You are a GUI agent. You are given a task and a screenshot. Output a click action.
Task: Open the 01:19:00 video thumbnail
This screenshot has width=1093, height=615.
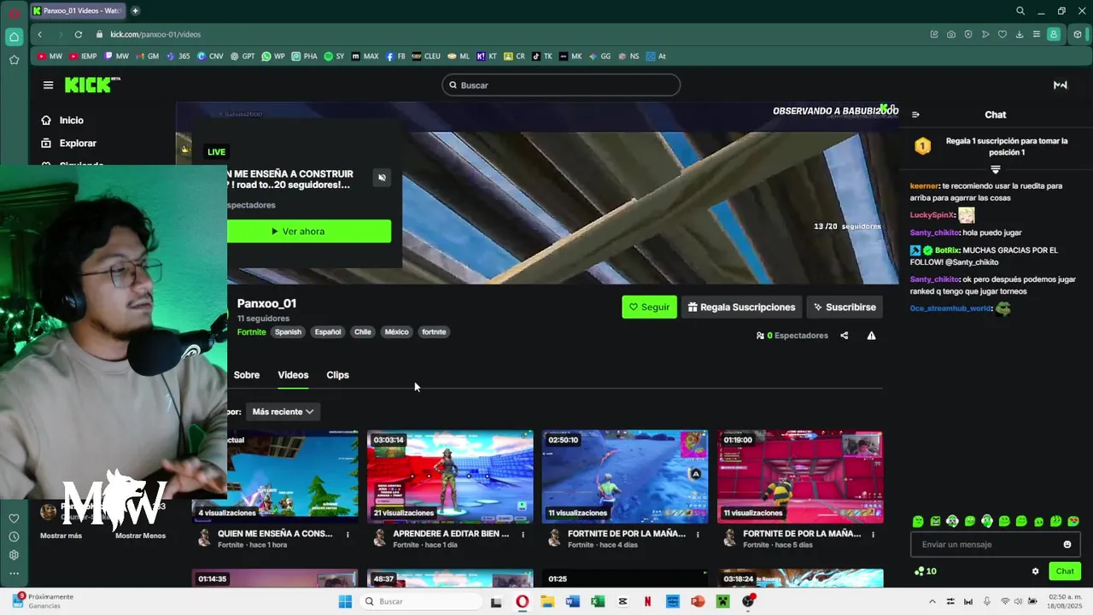pos(800,477)
